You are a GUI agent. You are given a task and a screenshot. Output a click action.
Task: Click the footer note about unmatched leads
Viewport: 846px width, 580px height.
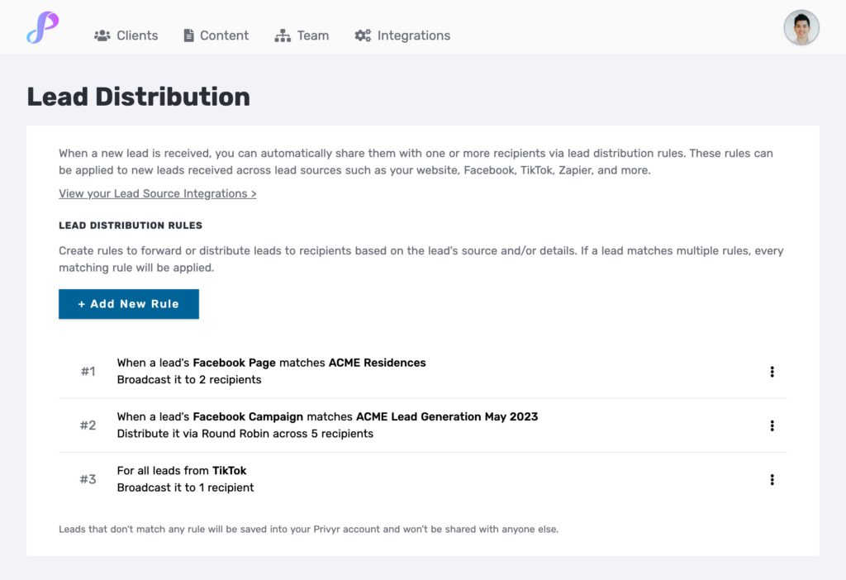tap(309, 530)
